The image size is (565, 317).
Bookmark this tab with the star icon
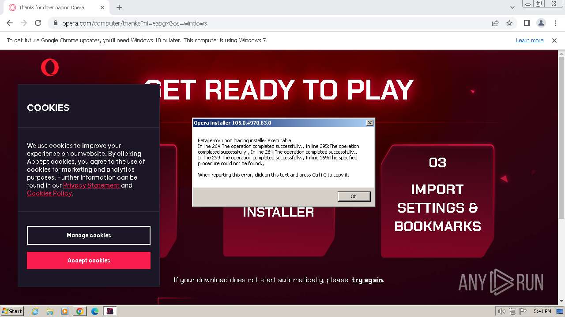click(509, 23)
